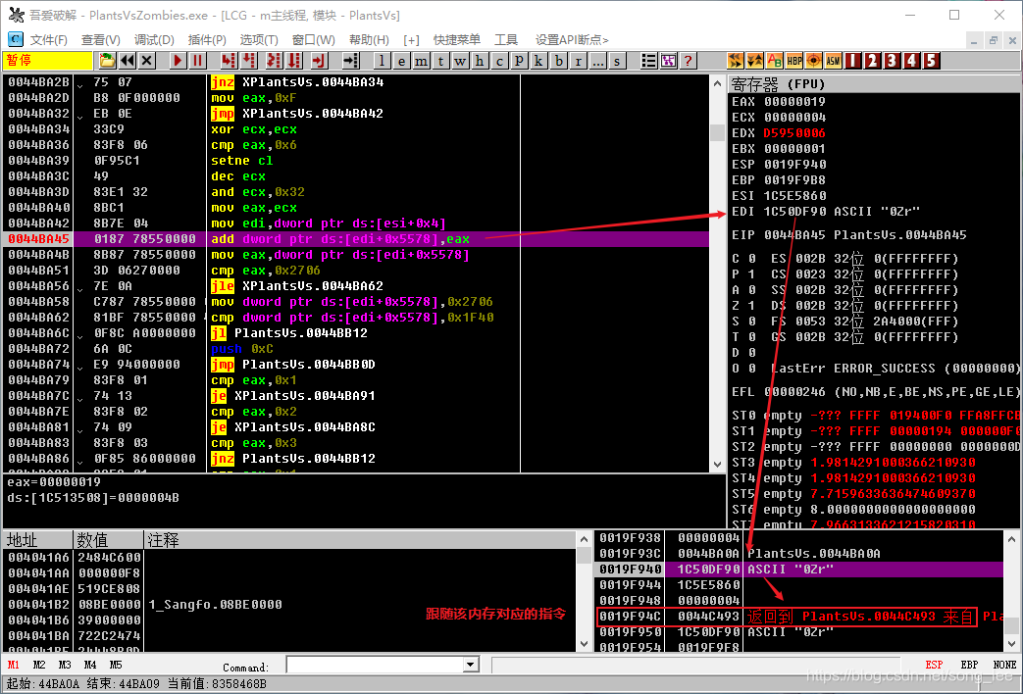Switch dump to M4 memory view
The image size is (1023, 694).
pyautogui.click(x=90, y=665)
